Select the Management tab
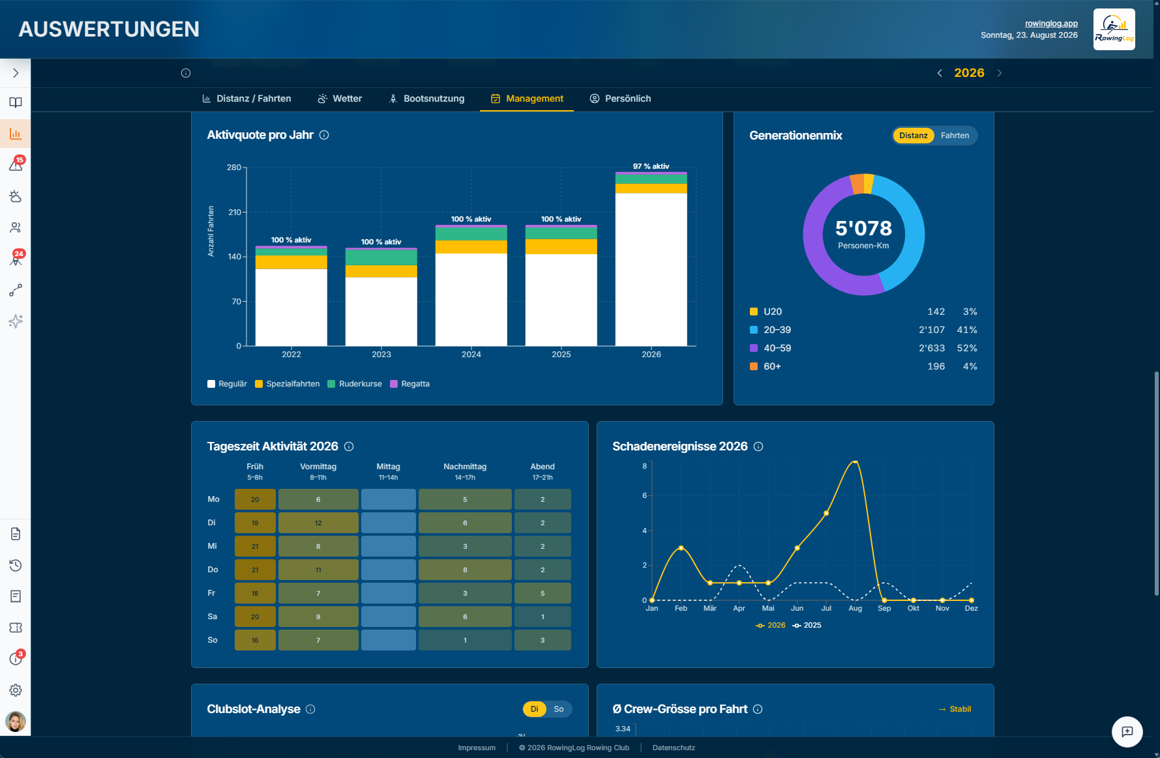The image size is (1160, 758). (527, 98)
